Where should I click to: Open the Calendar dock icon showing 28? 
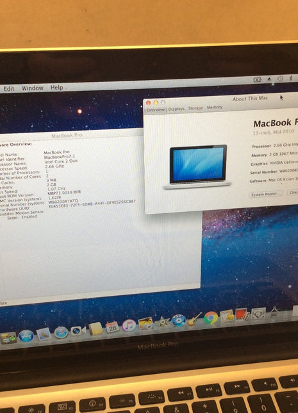point(112,327)
